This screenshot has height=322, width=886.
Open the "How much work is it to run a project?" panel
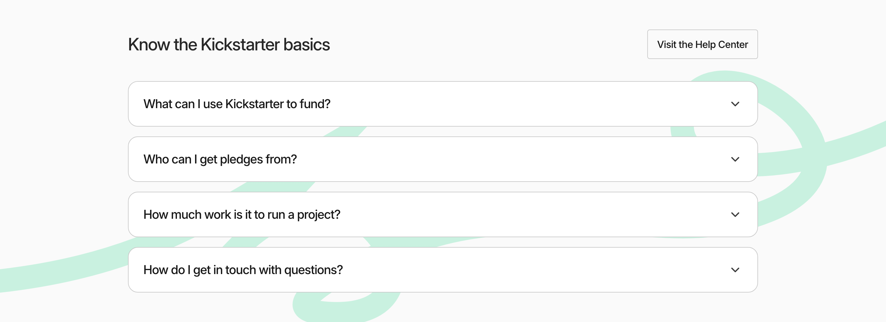coord(443,214)
